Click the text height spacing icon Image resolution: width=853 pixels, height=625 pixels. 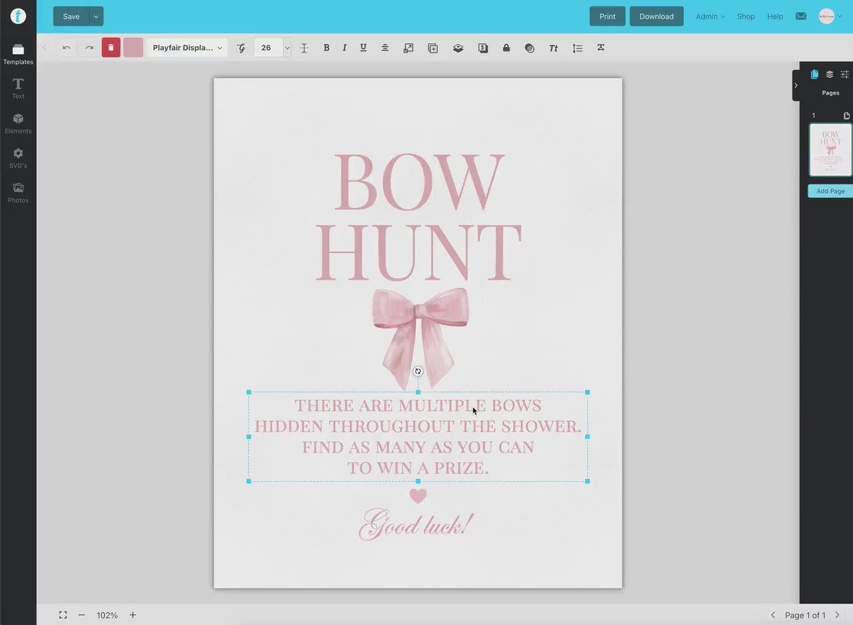pyautogui.click(x=304, y=48)
